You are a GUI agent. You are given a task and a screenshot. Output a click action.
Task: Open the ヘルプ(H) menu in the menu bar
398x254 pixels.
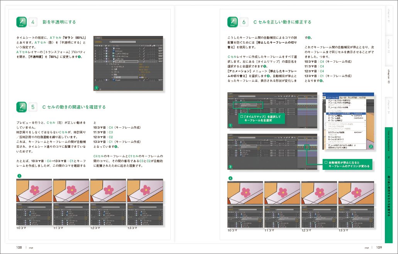tap(362, 98)
